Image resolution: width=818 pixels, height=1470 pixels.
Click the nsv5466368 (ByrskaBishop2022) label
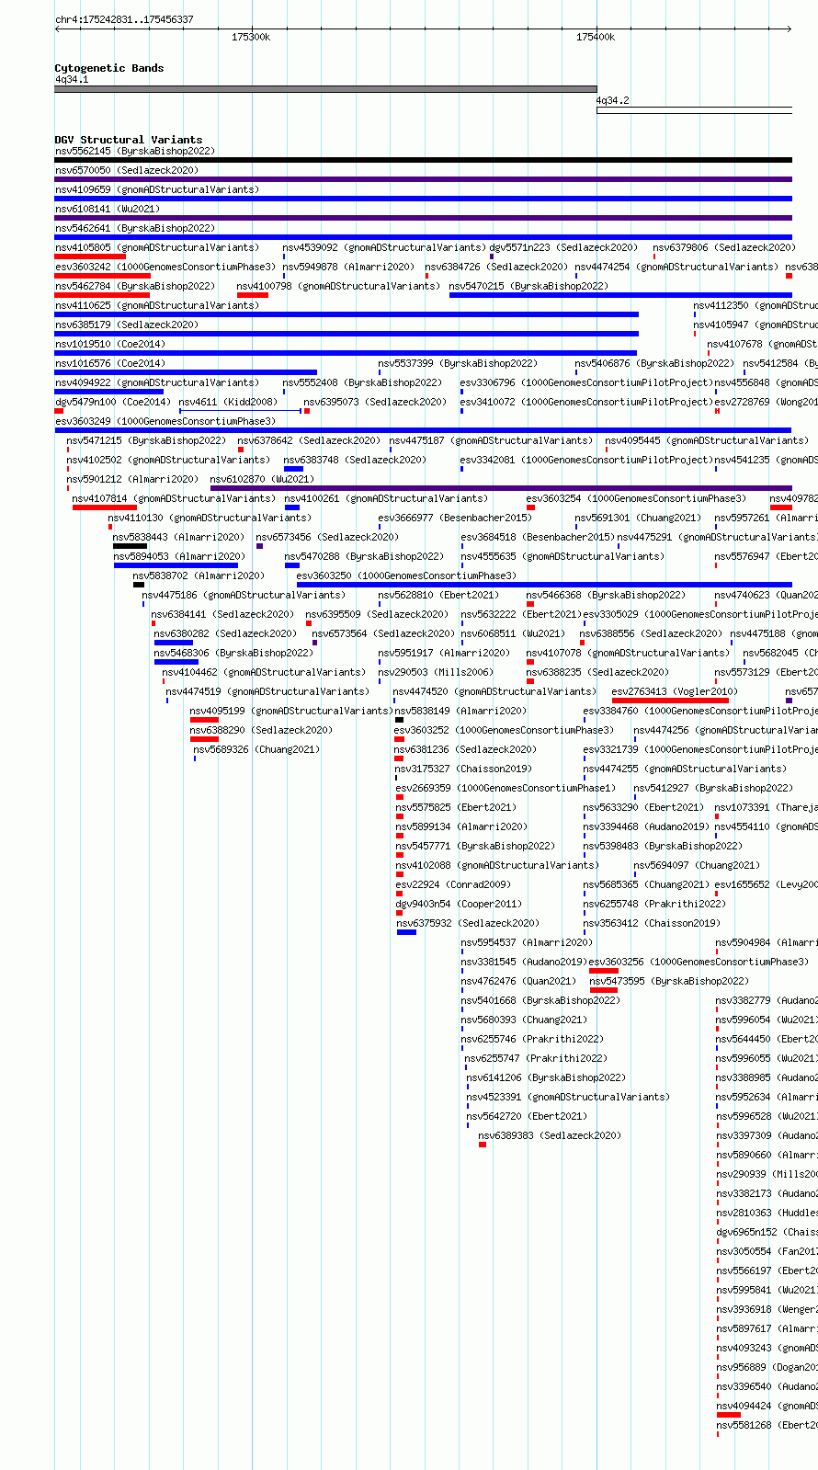[x=606, y=595]
